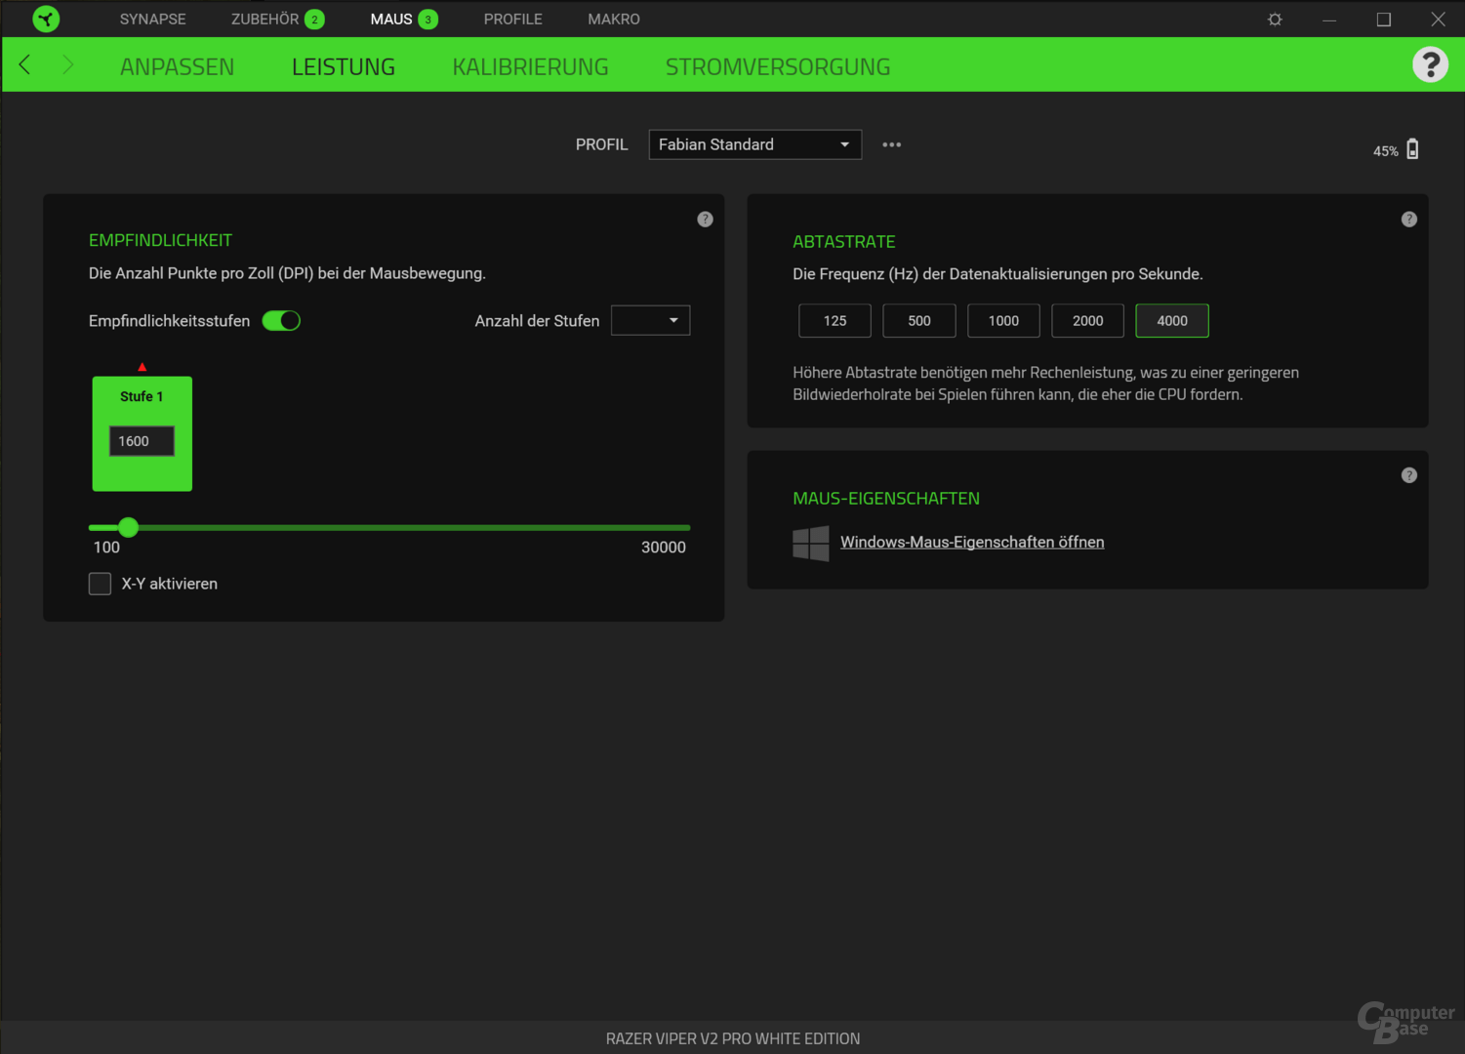Go forward with the right arrow
Image resolution: width=1465 pixels, height=1054 pixels.
[67, 65]
